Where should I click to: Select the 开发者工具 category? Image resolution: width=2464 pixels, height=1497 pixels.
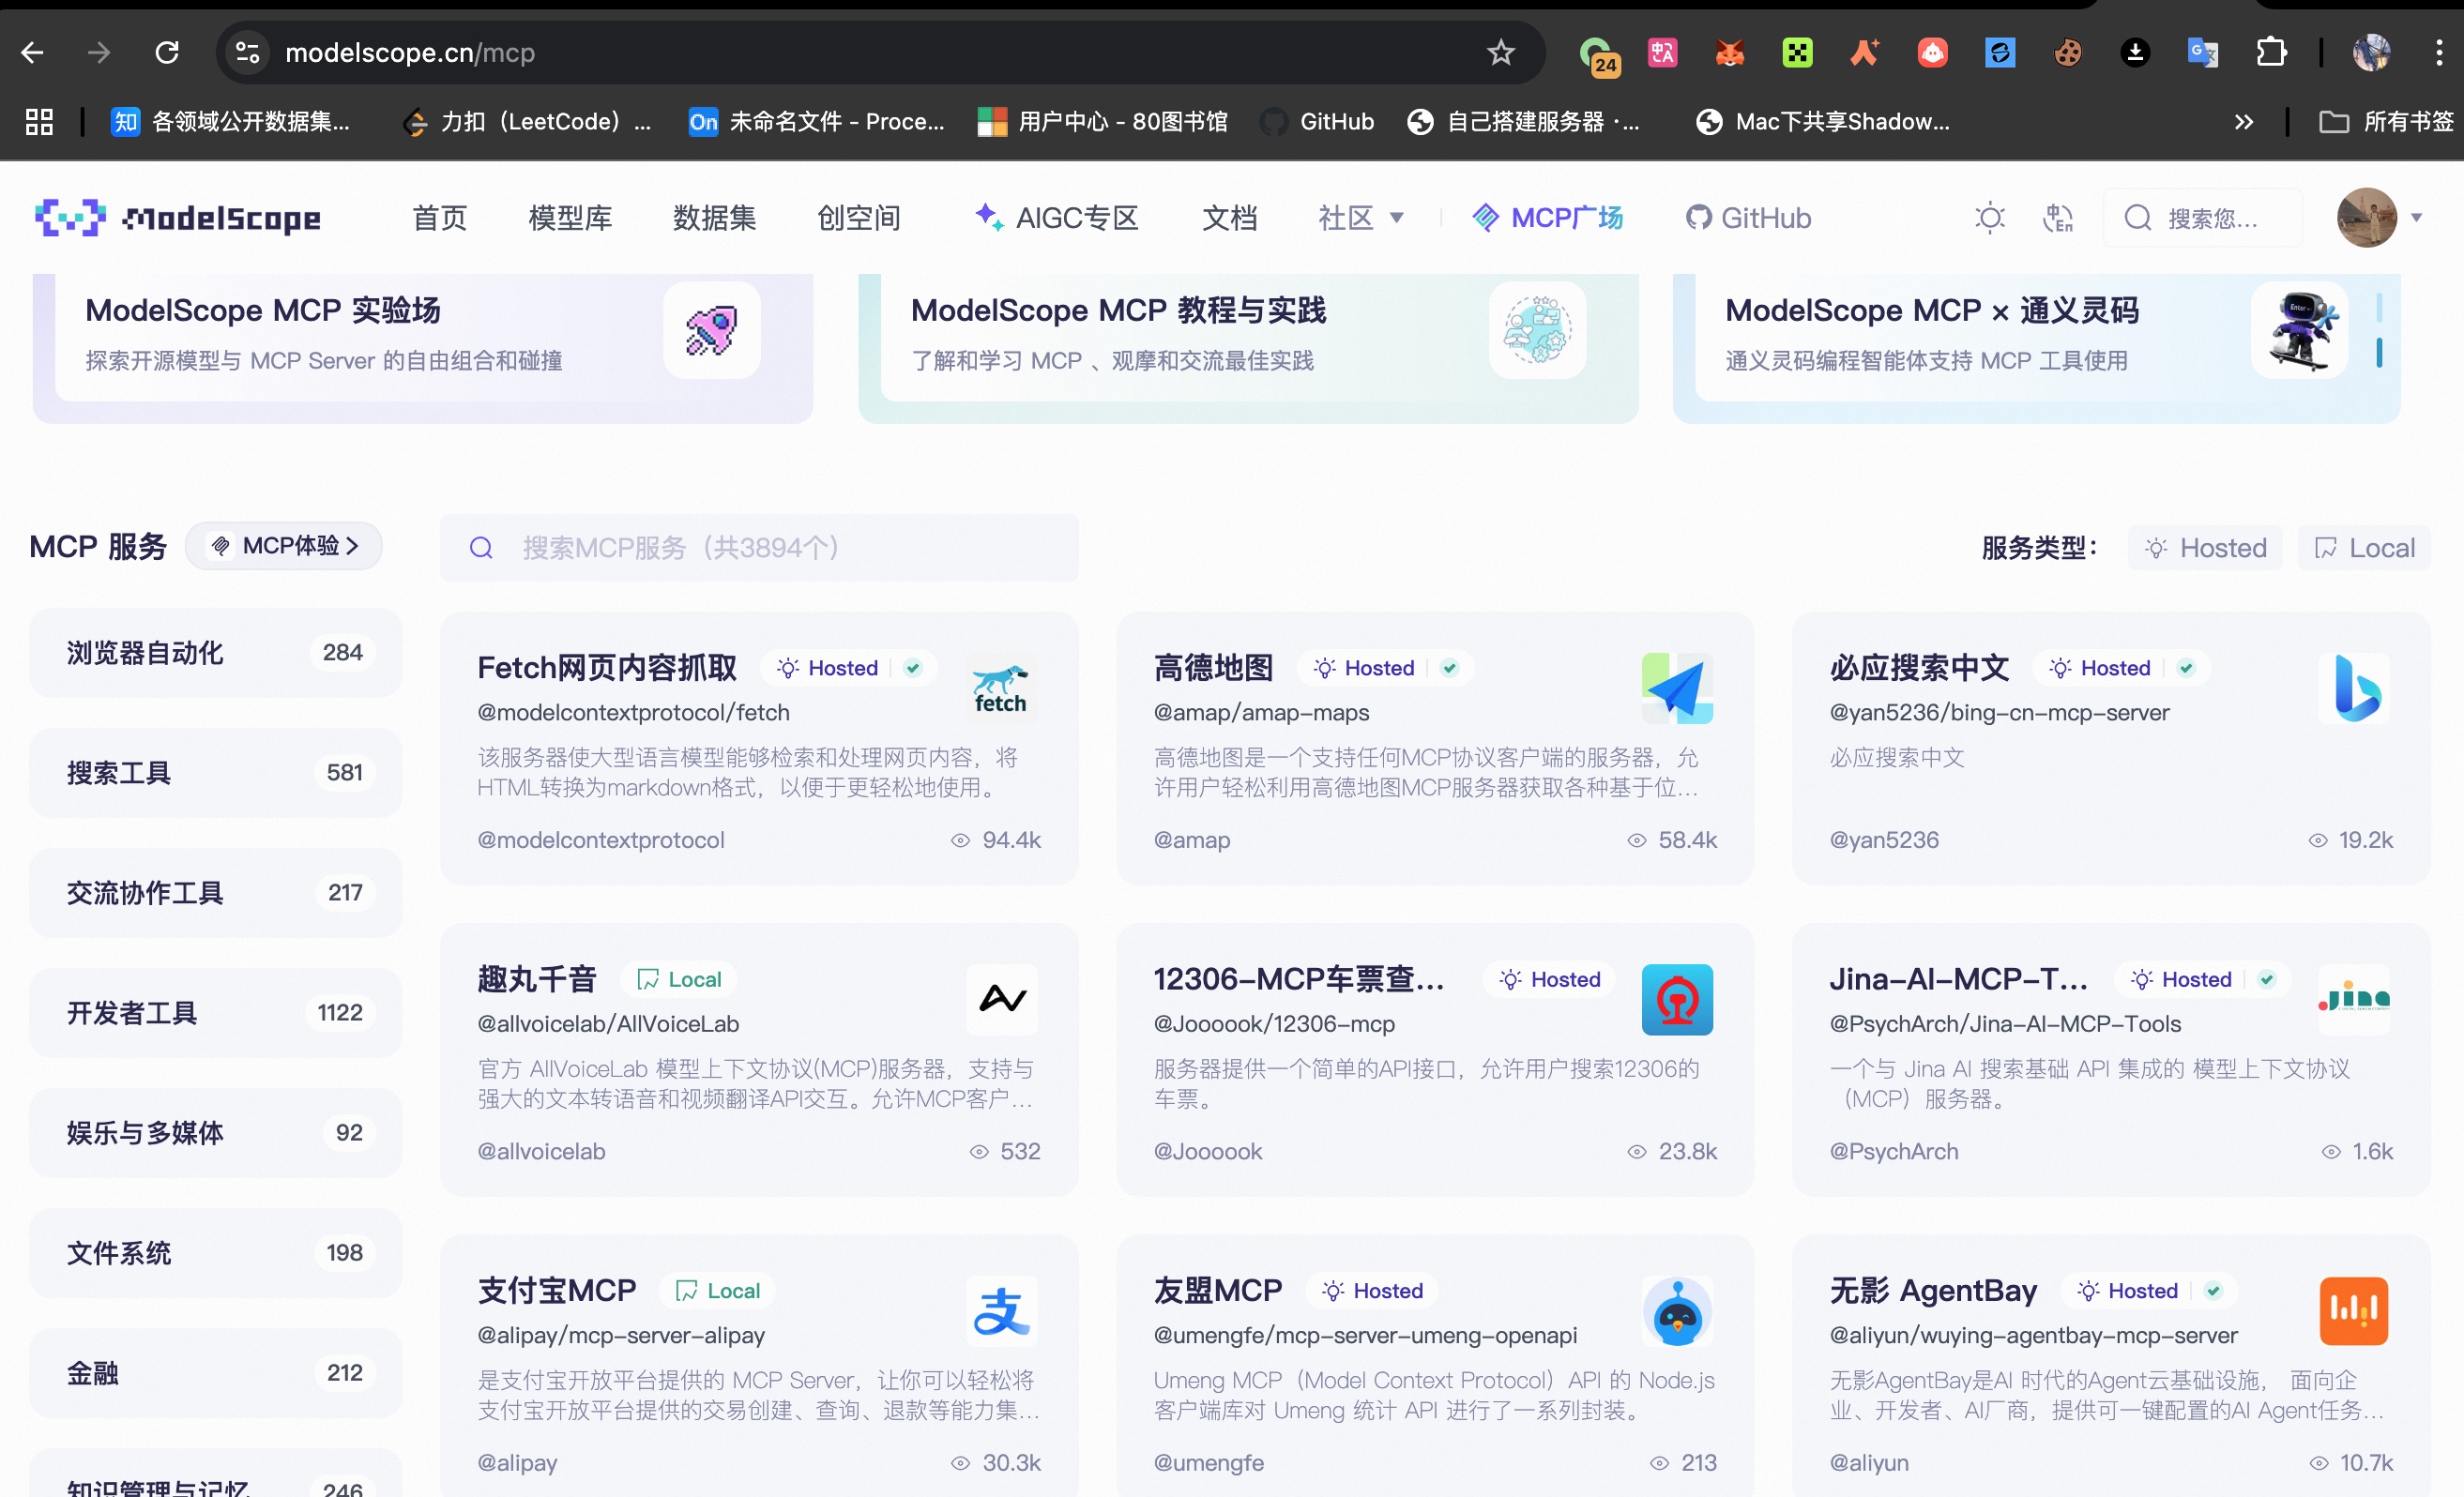(216, 1012)
